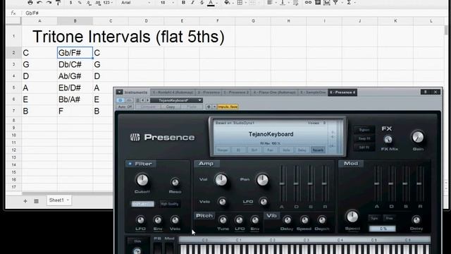Image resolution: width=451 pixels, height=254 pixels.
Task: Add a new sheet with the plus button
Action: 25,201
